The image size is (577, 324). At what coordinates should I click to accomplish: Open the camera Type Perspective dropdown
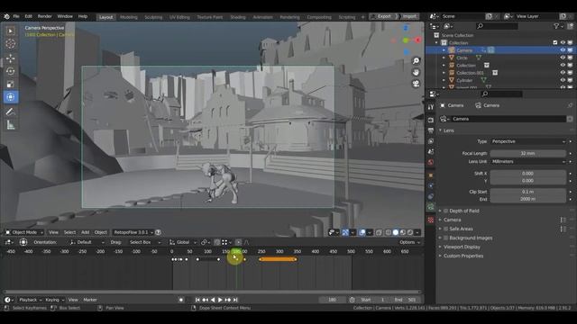coord(527,141)
